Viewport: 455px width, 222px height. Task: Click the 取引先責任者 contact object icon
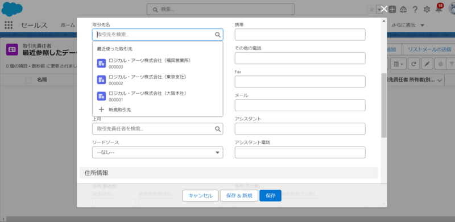pos(12,49)
